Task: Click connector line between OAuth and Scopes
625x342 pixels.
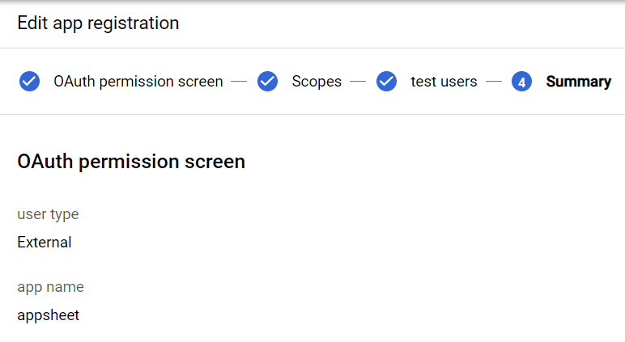Action: [239, 81]
